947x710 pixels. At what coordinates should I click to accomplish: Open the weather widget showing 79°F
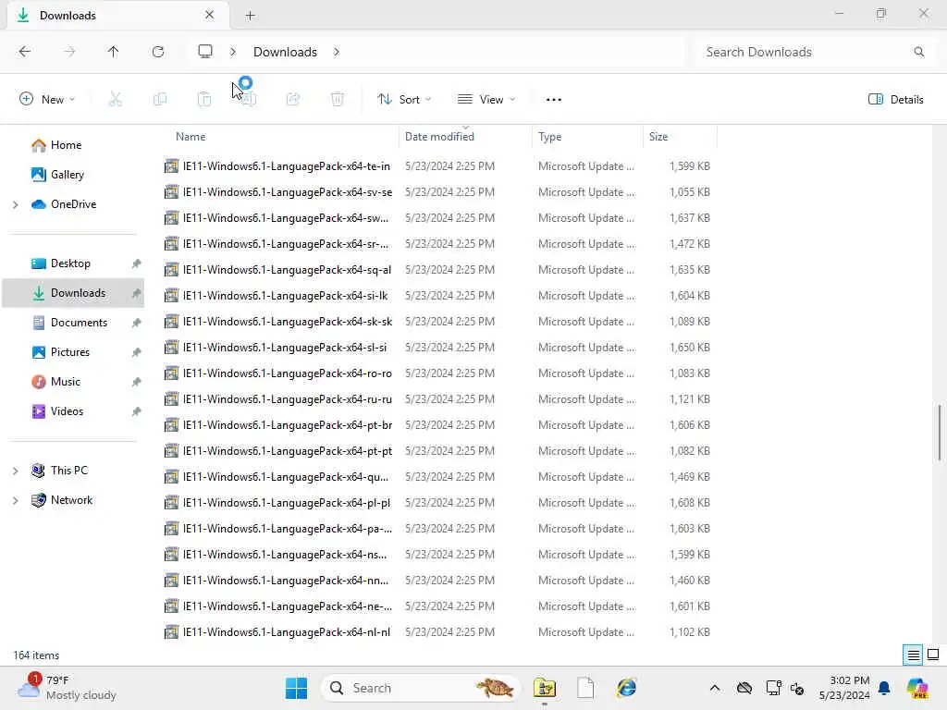coord(67,688)
